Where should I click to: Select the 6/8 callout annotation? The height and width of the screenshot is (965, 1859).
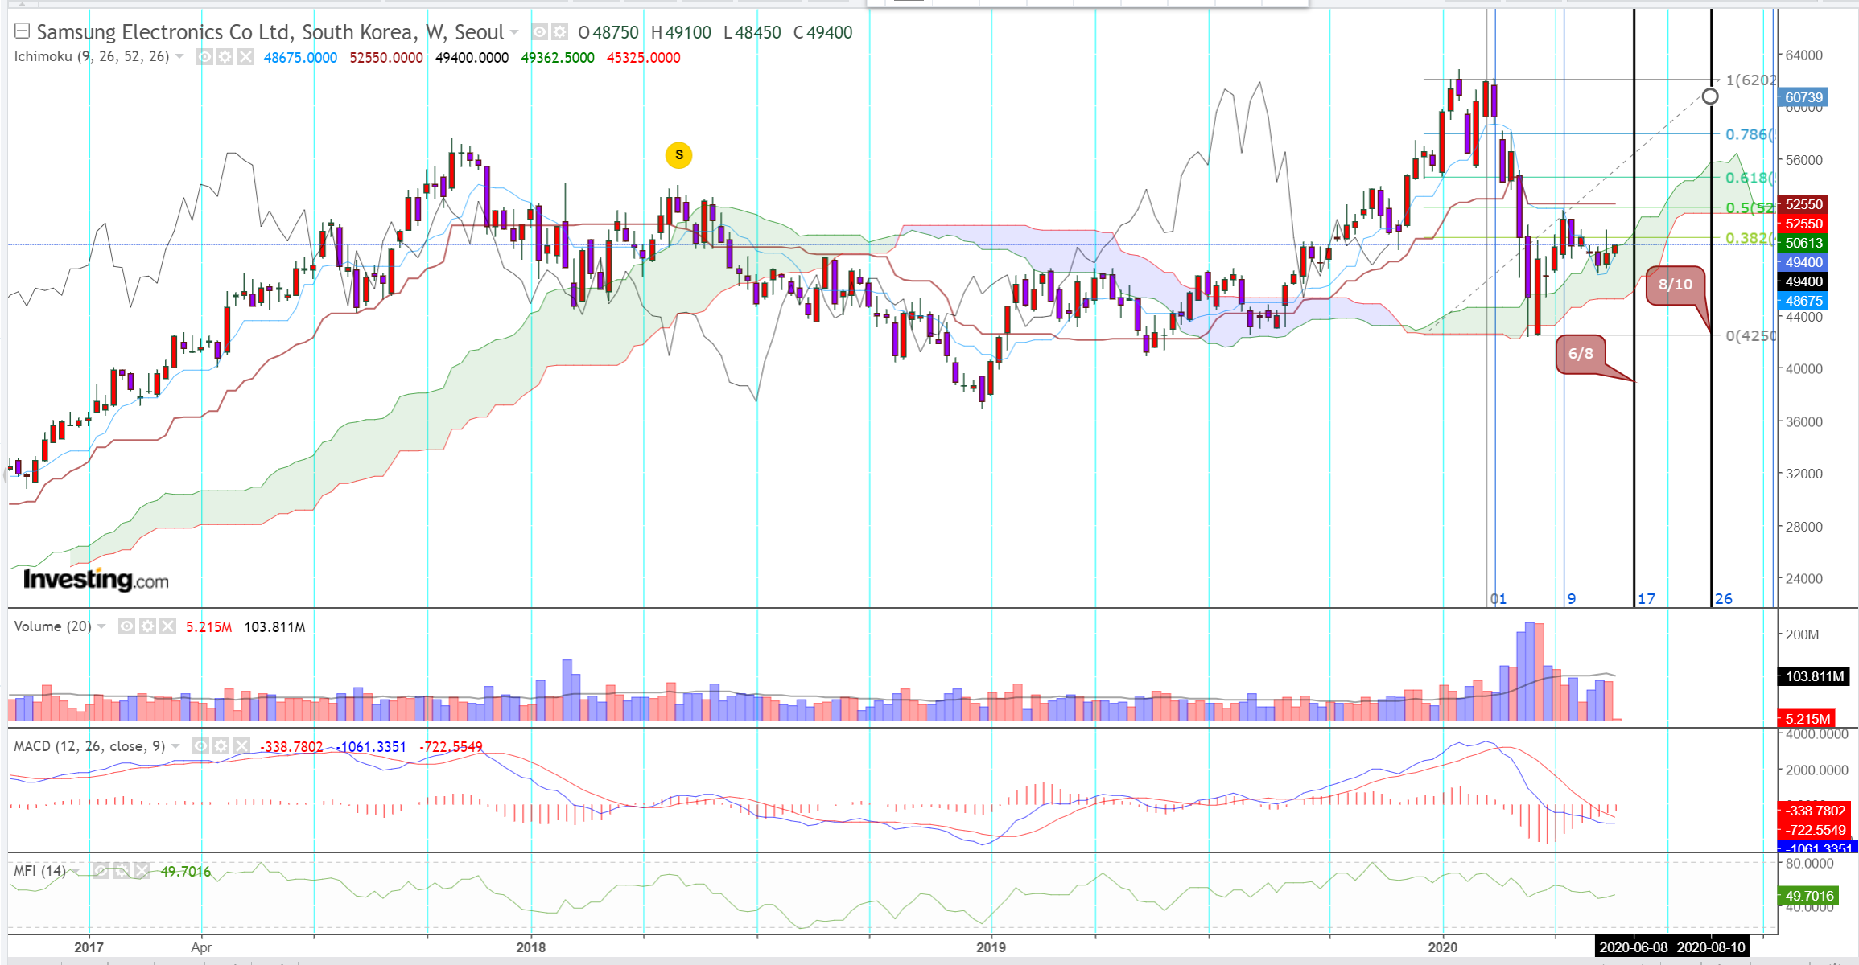tap(1581, 354)
